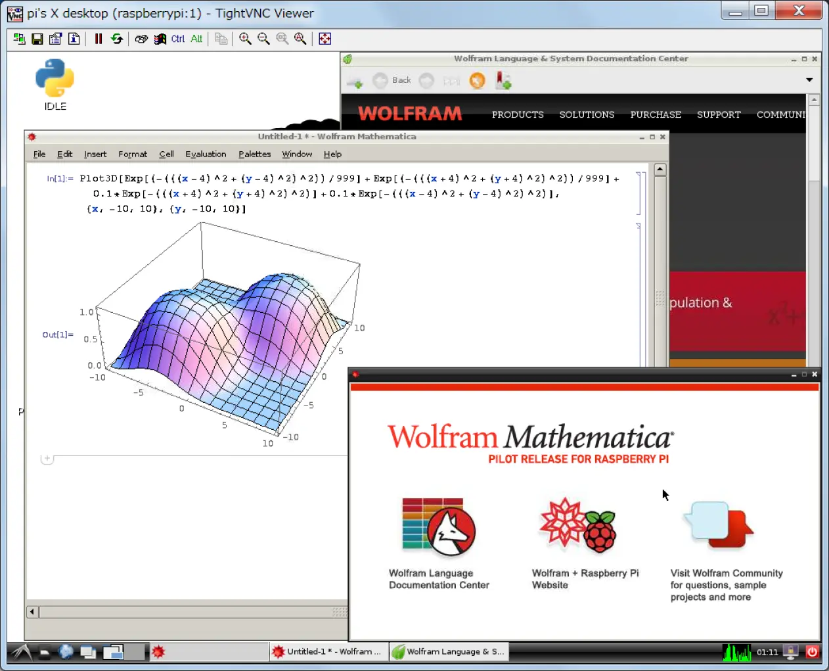Open the dropdown arrow in the Documentation Center toolbar

click(x=809, y=80)
